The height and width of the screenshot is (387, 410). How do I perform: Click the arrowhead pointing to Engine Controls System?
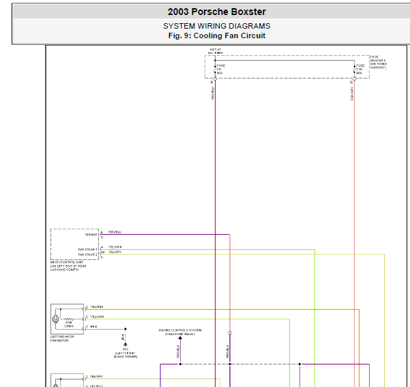point(180,338)
